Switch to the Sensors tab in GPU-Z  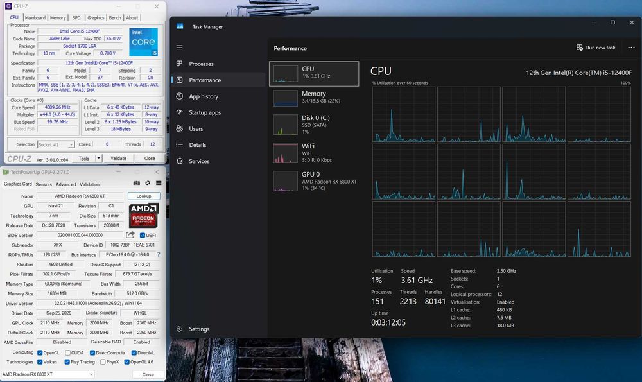(44, 184)
